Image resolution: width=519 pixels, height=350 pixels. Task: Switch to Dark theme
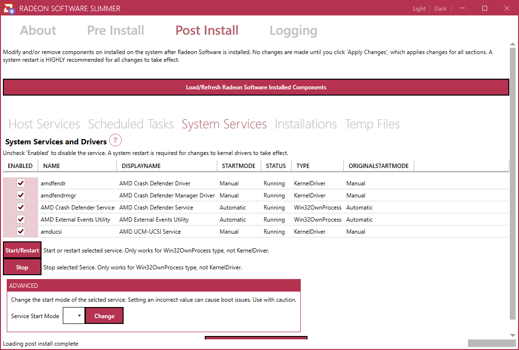pyautogui.click(x=441, y=9)
